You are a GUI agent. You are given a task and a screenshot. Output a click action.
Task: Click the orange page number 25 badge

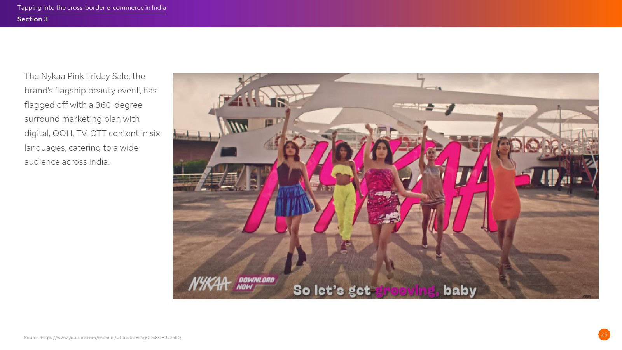[604, 334]
